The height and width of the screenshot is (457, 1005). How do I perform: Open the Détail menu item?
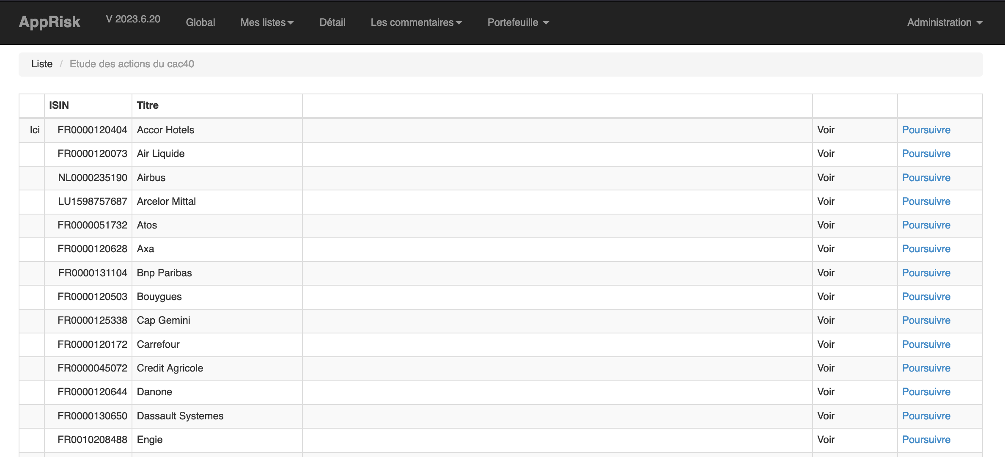point(332,22)
